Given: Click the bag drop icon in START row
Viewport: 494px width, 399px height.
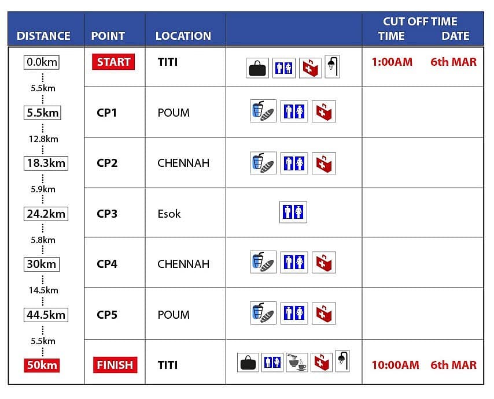Looking at the screenshot, I should click(x=257, y=68).
